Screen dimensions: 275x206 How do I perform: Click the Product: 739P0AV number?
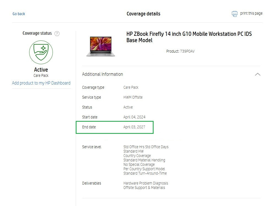click(x=180, y=51)
